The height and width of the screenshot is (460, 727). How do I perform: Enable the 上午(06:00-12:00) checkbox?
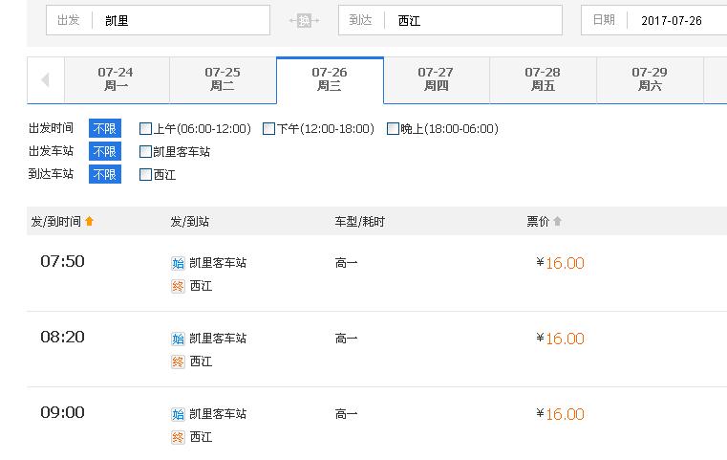click(146, 129)
